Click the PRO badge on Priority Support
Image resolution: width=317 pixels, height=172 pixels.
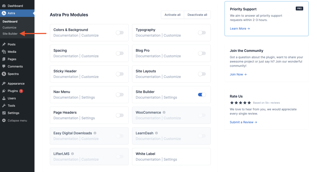[x=299, y=8]
